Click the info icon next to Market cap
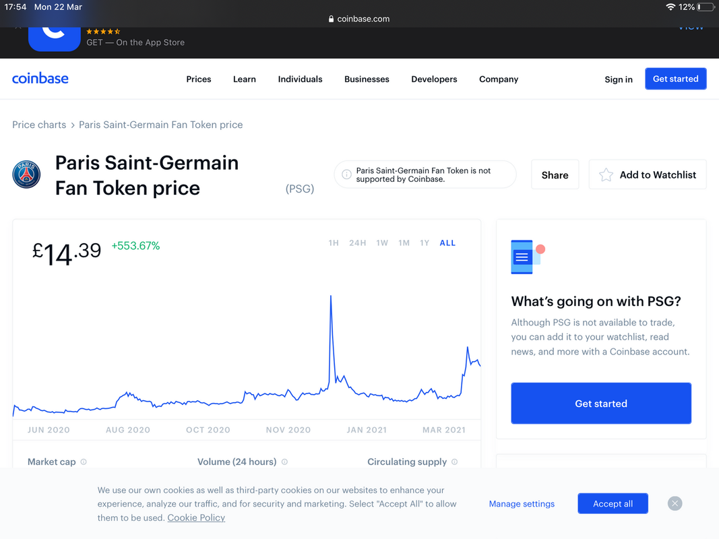Screen dimensions: 719x539 (84, 462)
